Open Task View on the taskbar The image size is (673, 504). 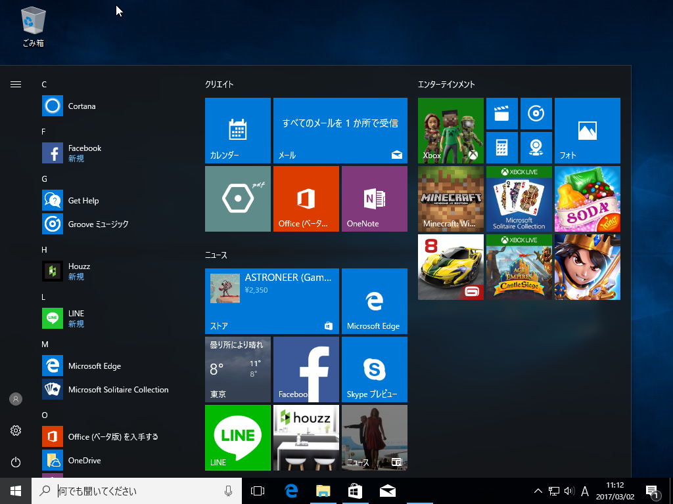click(x=258, y=491)
